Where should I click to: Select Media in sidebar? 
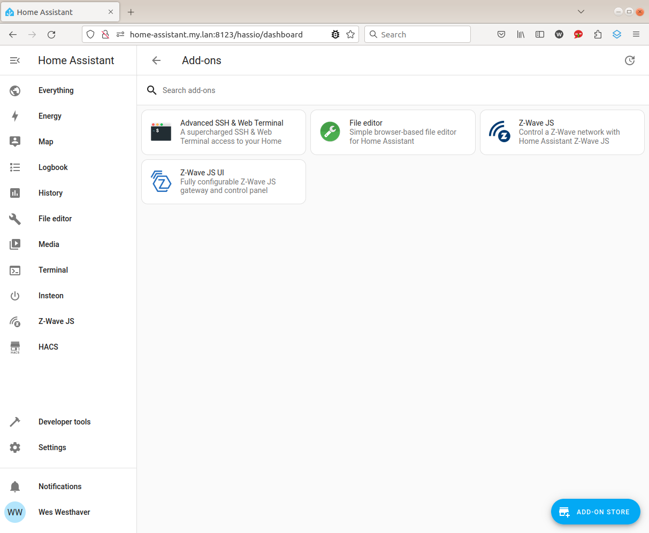coord(49,244)
